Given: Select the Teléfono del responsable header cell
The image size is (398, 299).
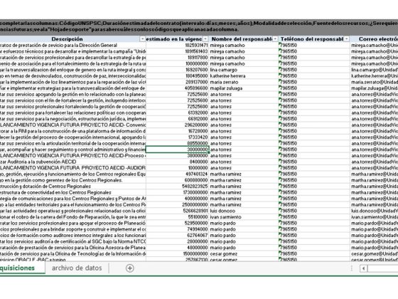Looking at the screenshot, I should point(314,39).
